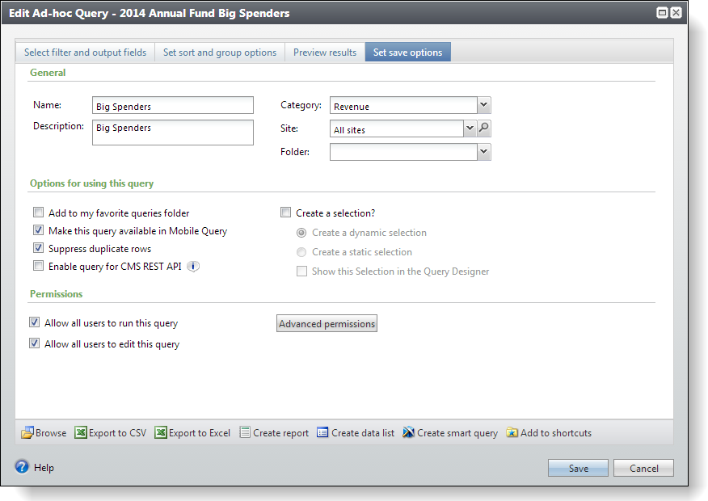Select the Set save options tab
The image size is (708, 501).
pyautogui.click(x=407, y=53)
